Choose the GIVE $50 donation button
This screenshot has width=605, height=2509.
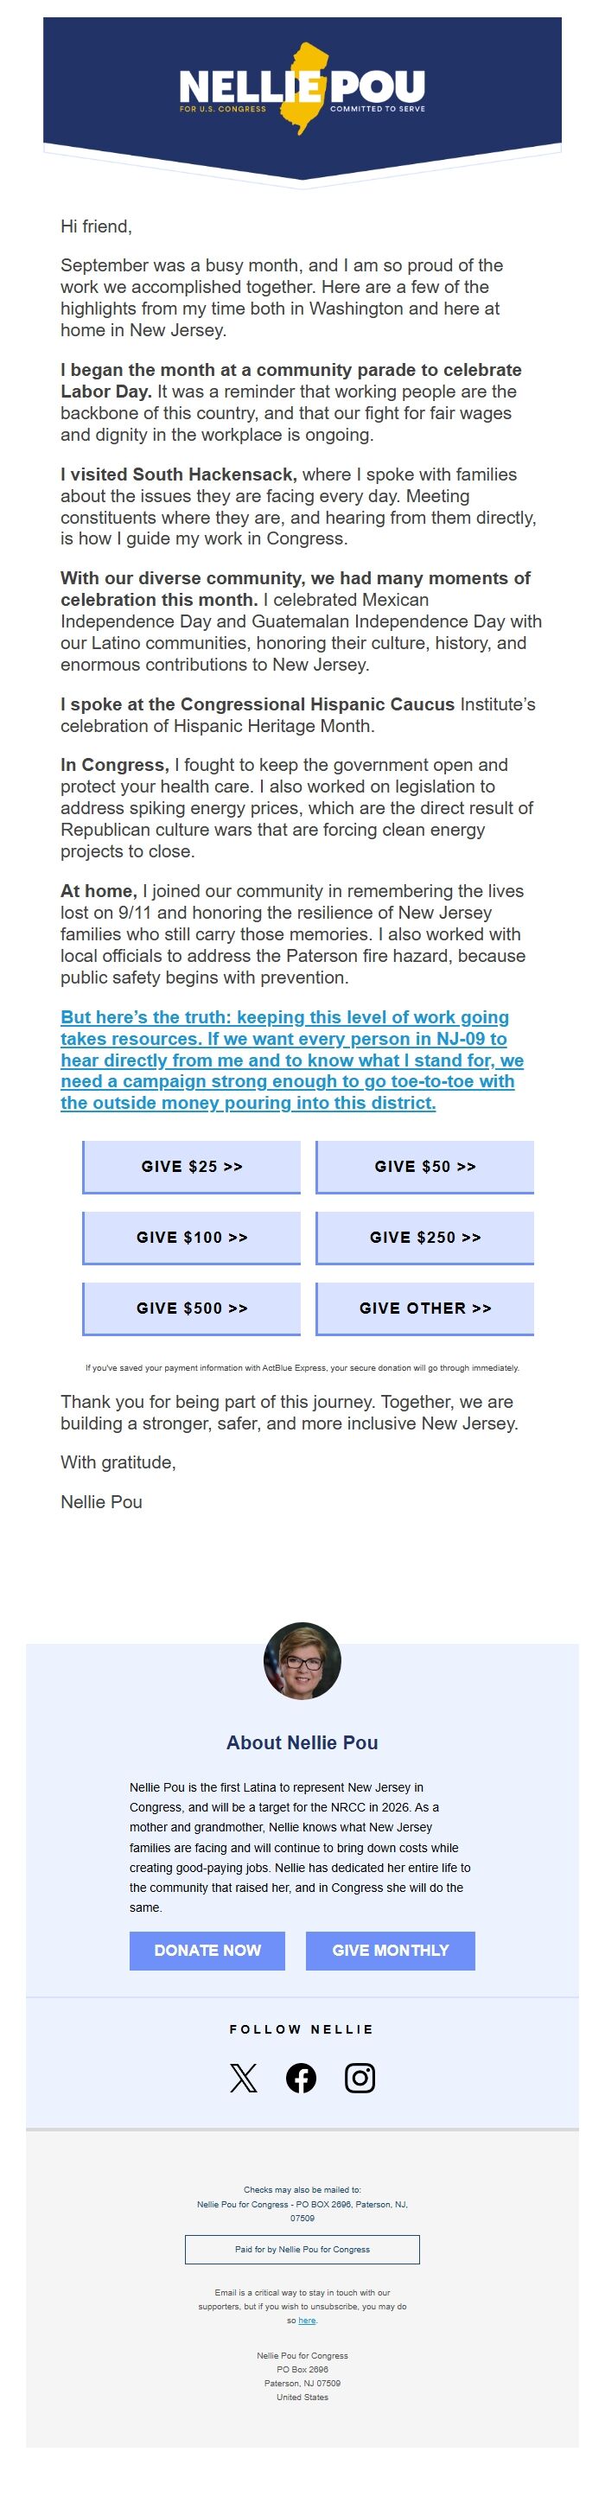424,1167
